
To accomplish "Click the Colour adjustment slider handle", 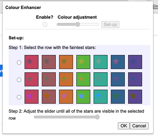I will (78, 24).
